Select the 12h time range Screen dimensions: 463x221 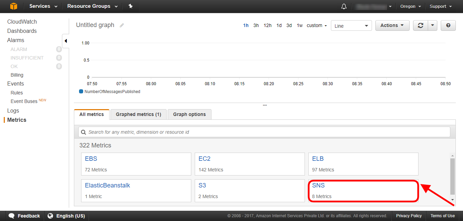click(x=268, y=25)
